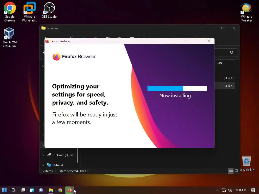
Task: Open network icon in system tray
Action: tap(224, 190)
